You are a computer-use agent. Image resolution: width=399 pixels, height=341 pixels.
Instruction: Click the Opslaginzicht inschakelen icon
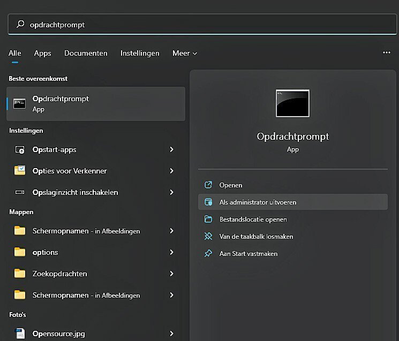click(x=20, y=192)
